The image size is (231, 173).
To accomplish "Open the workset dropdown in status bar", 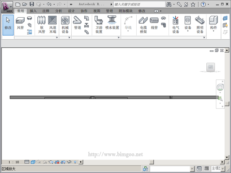I will pos(192,169).
